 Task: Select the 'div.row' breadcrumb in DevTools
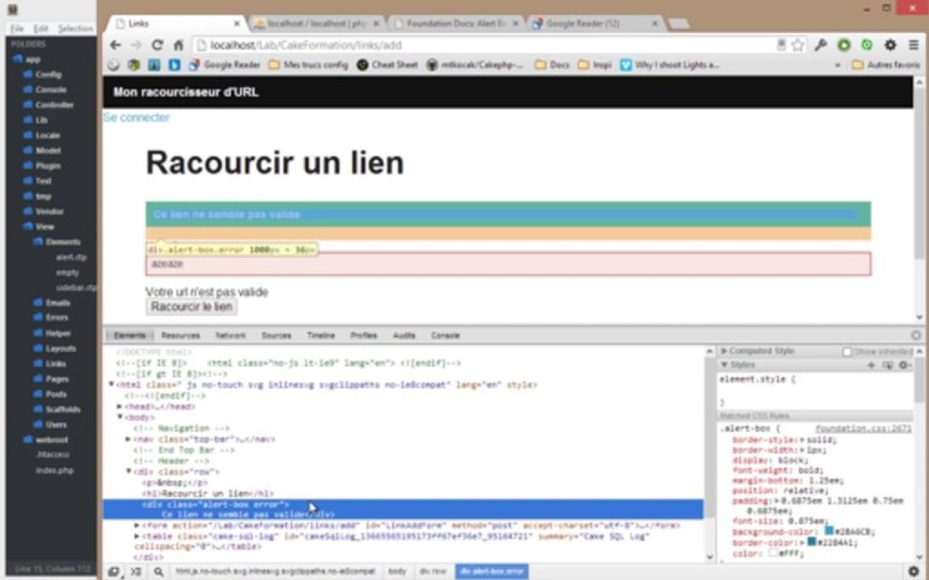(x=433, y=572)
